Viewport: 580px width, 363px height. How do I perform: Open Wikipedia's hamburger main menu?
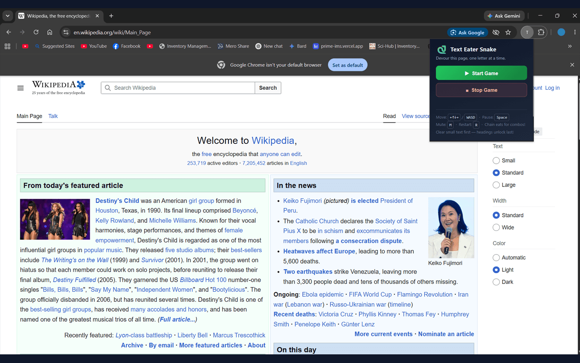tap(20, 88)
